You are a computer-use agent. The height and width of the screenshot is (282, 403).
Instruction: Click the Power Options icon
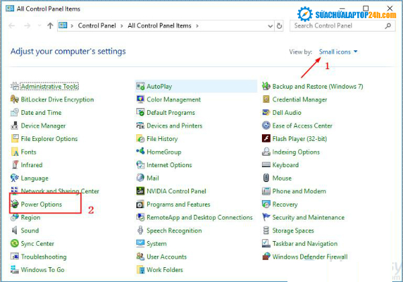pyautogui.click(x=15, y=204)
